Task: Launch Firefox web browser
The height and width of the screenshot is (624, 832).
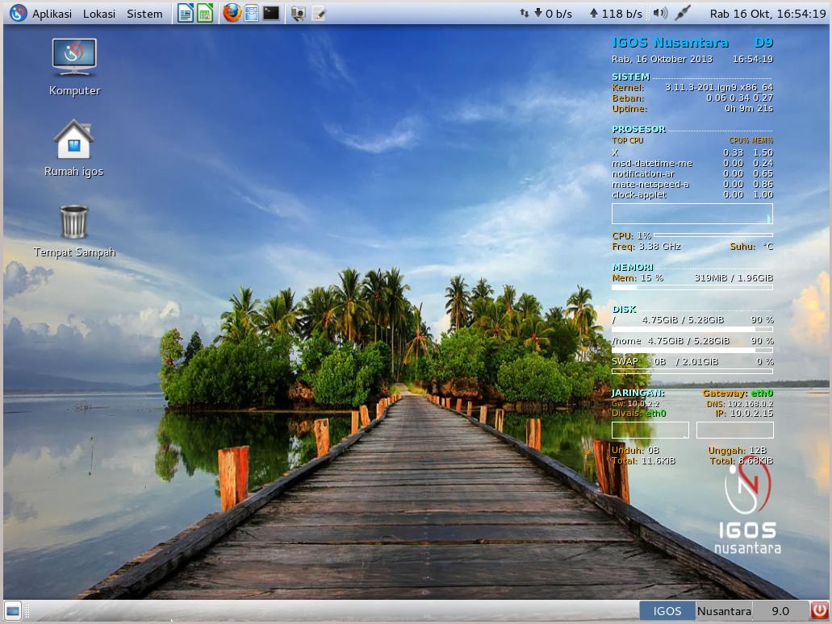Action: pos(232,13)
